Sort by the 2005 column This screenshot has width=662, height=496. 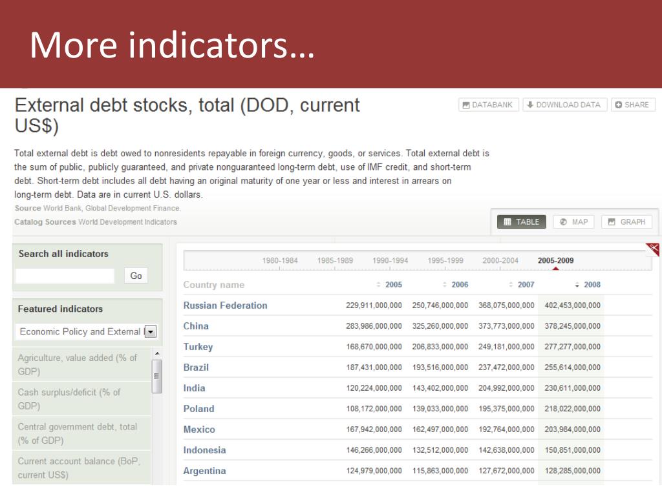tap(389, 285)
